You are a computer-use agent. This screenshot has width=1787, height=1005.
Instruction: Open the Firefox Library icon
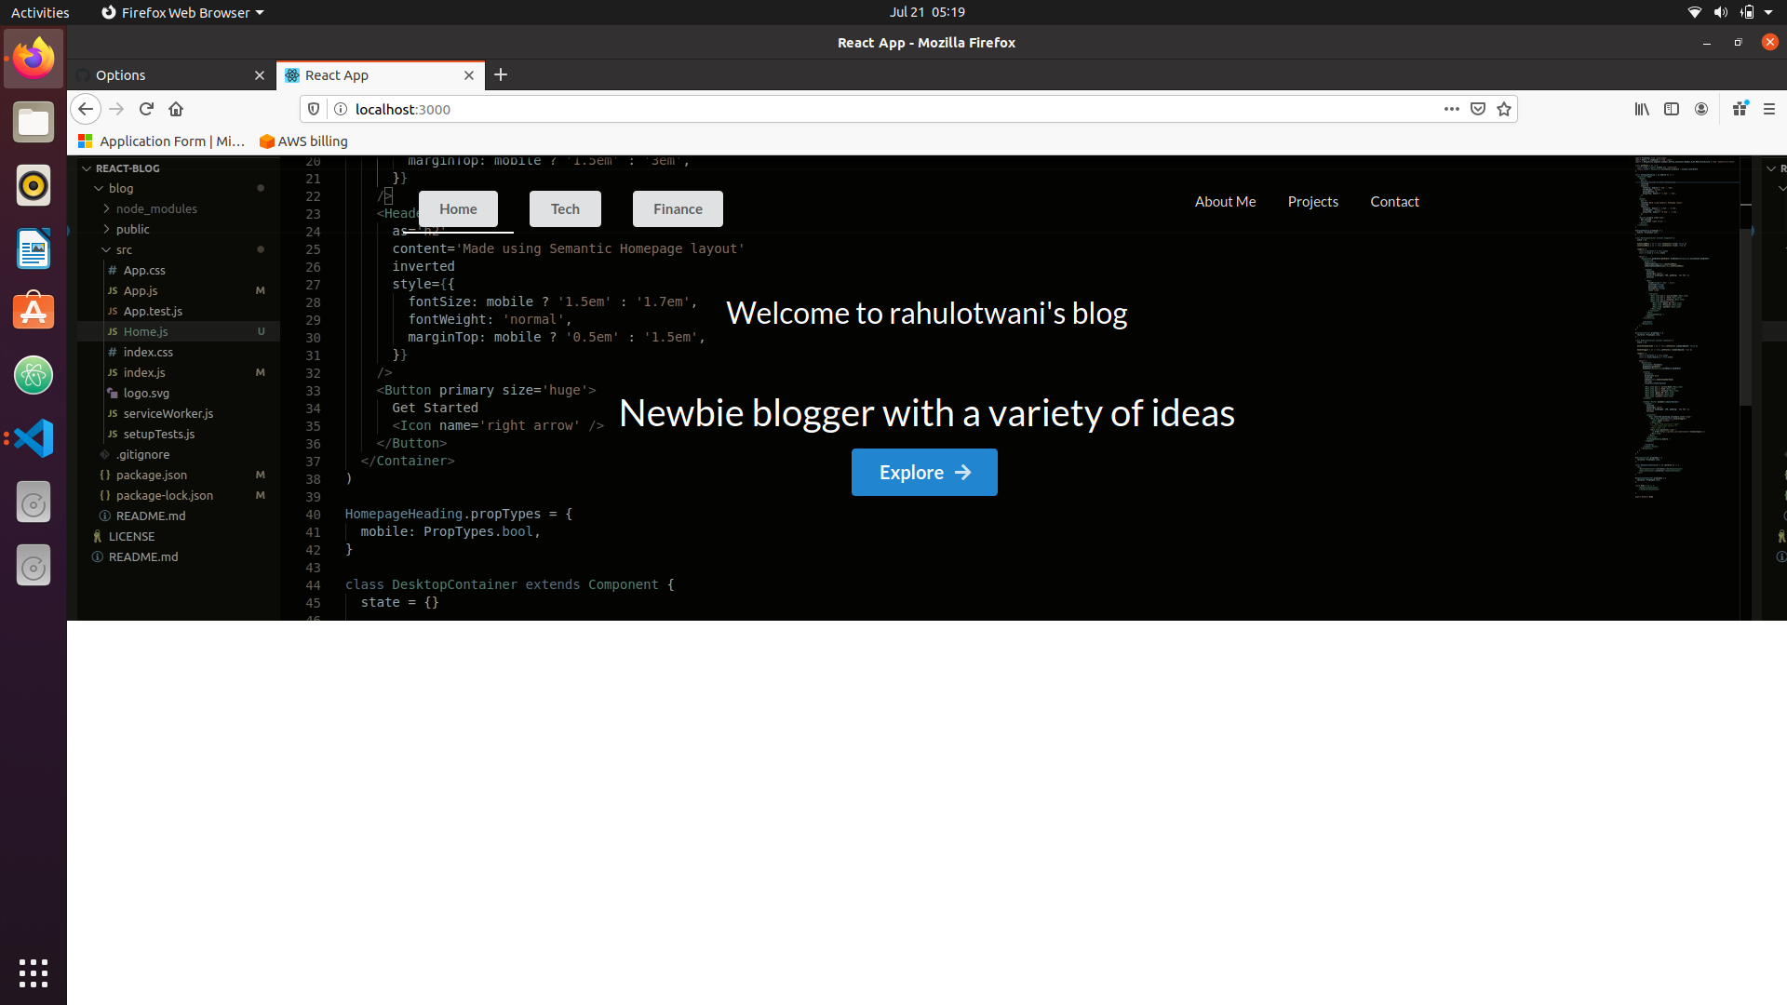point(1642,109)
